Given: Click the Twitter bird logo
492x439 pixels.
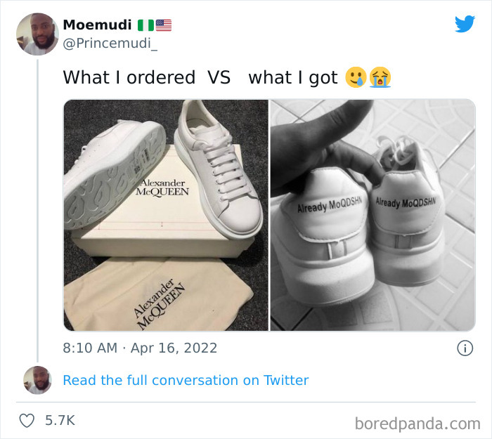Looking at the screenshot, I should pos(465,23).
